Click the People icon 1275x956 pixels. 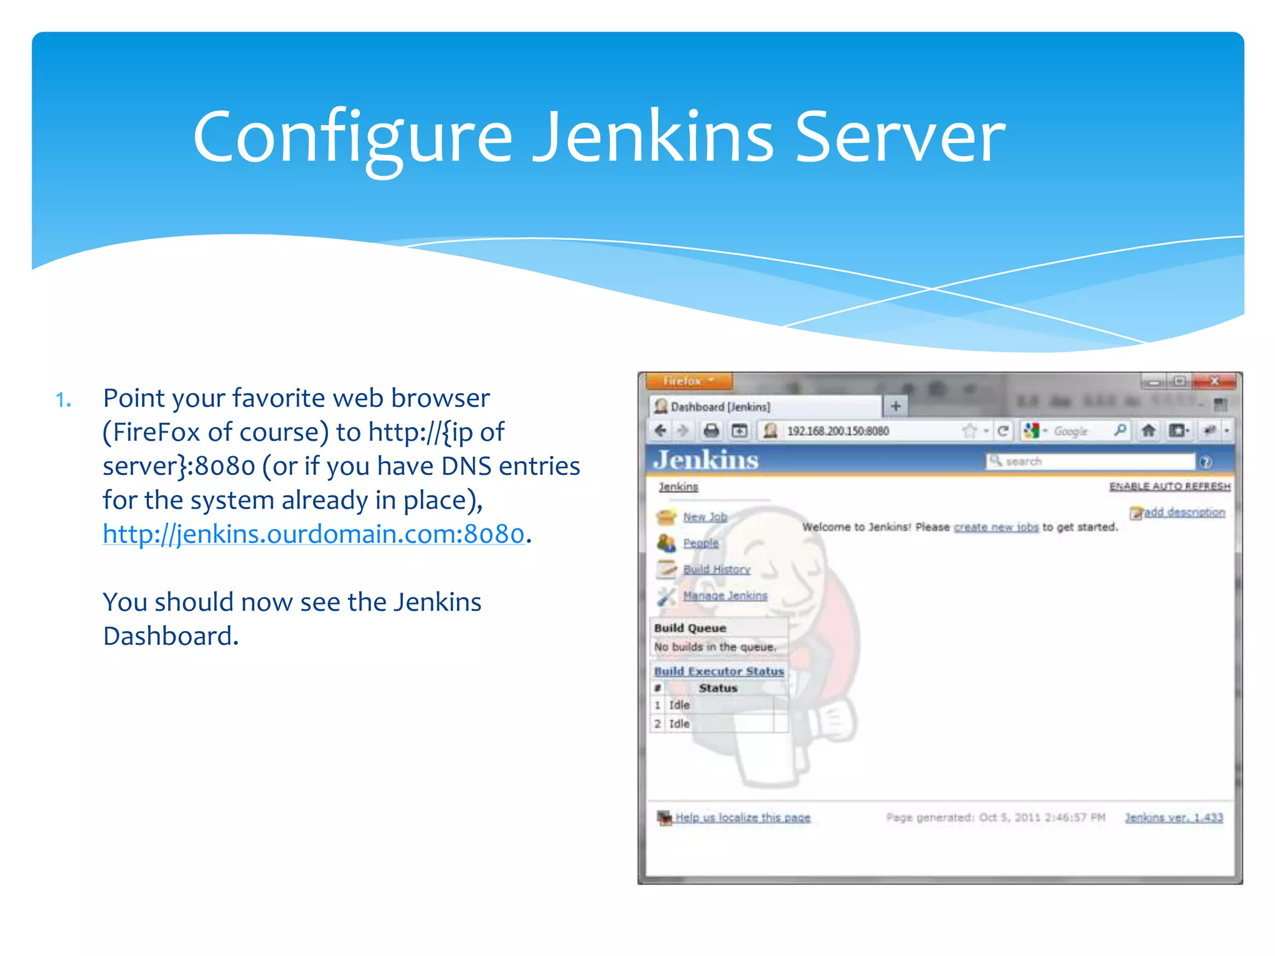666,543
